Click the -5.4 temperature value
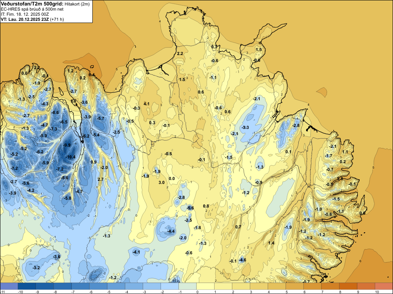The height and width of the screenshot is (294, 393). click(96, 135)
